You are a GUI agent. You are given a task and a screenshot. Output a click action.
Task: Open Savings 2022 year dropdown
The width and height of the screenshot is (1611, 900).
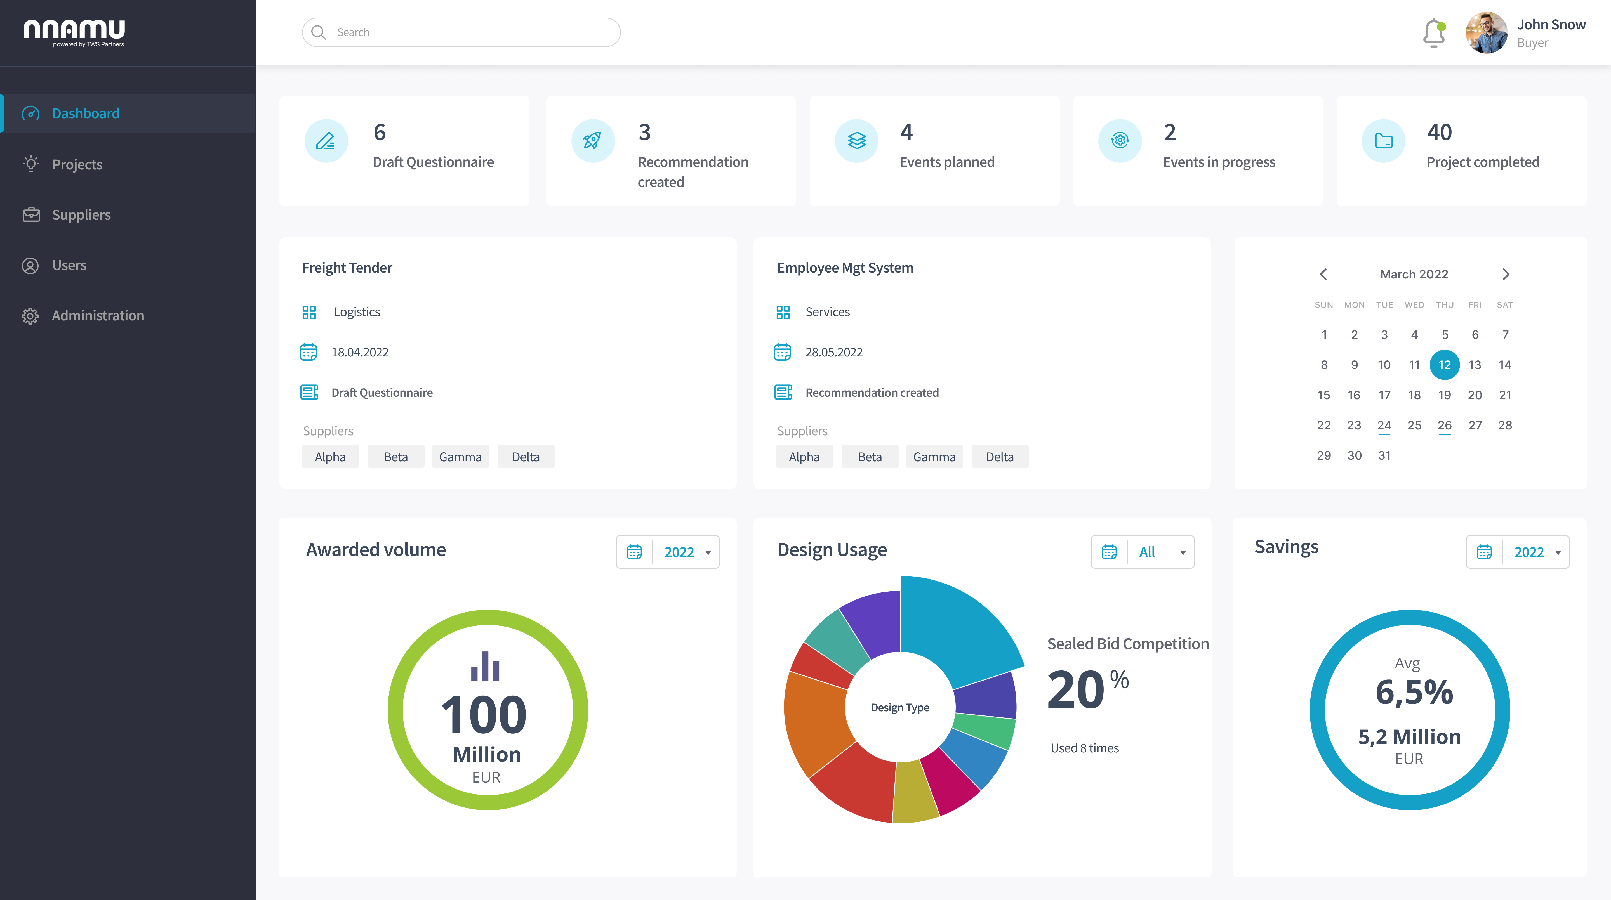pos(1518,552)
